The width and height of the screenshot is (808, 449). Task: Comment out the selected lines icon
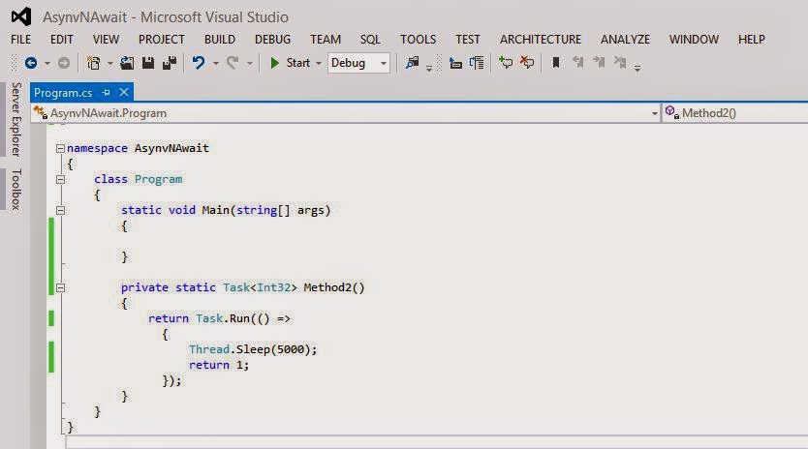[506, 63]
